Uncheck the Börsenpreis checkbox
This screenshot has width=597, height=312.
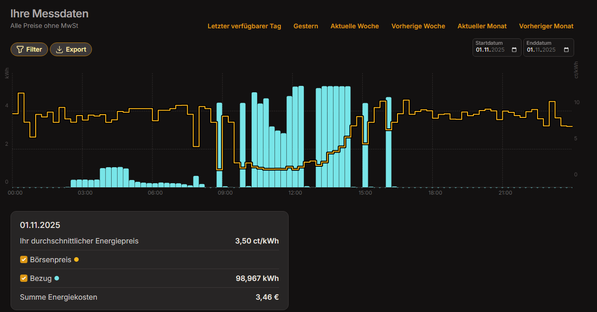pos(24,259)
